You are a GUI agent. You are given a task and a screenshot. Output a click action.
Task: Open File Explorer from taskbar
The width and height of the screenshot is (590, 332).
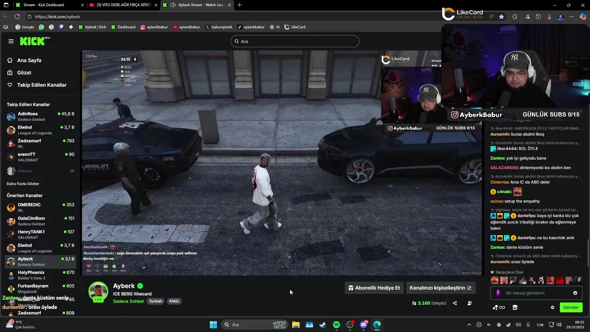296,325
